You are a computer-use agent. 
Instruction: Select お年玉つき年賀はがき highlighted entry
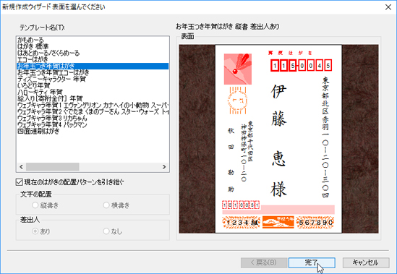tap(93, 66)
